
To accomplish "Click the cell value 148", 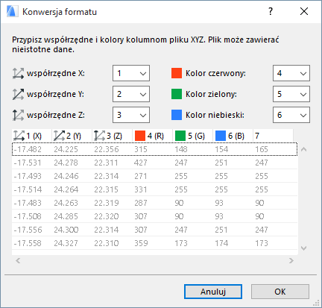I will (181, 149).
